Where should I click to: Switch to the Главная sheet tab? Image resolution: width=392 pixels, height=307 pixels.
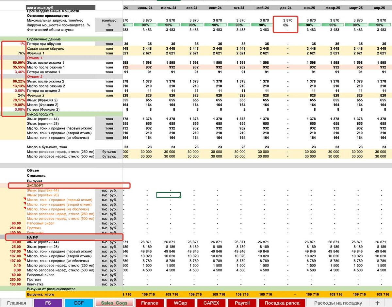pyautogui.click(x=16, y=303)
